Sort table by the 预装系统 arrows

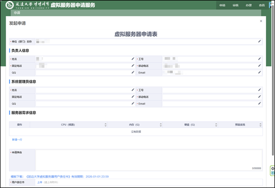click(x=260, y=125)
